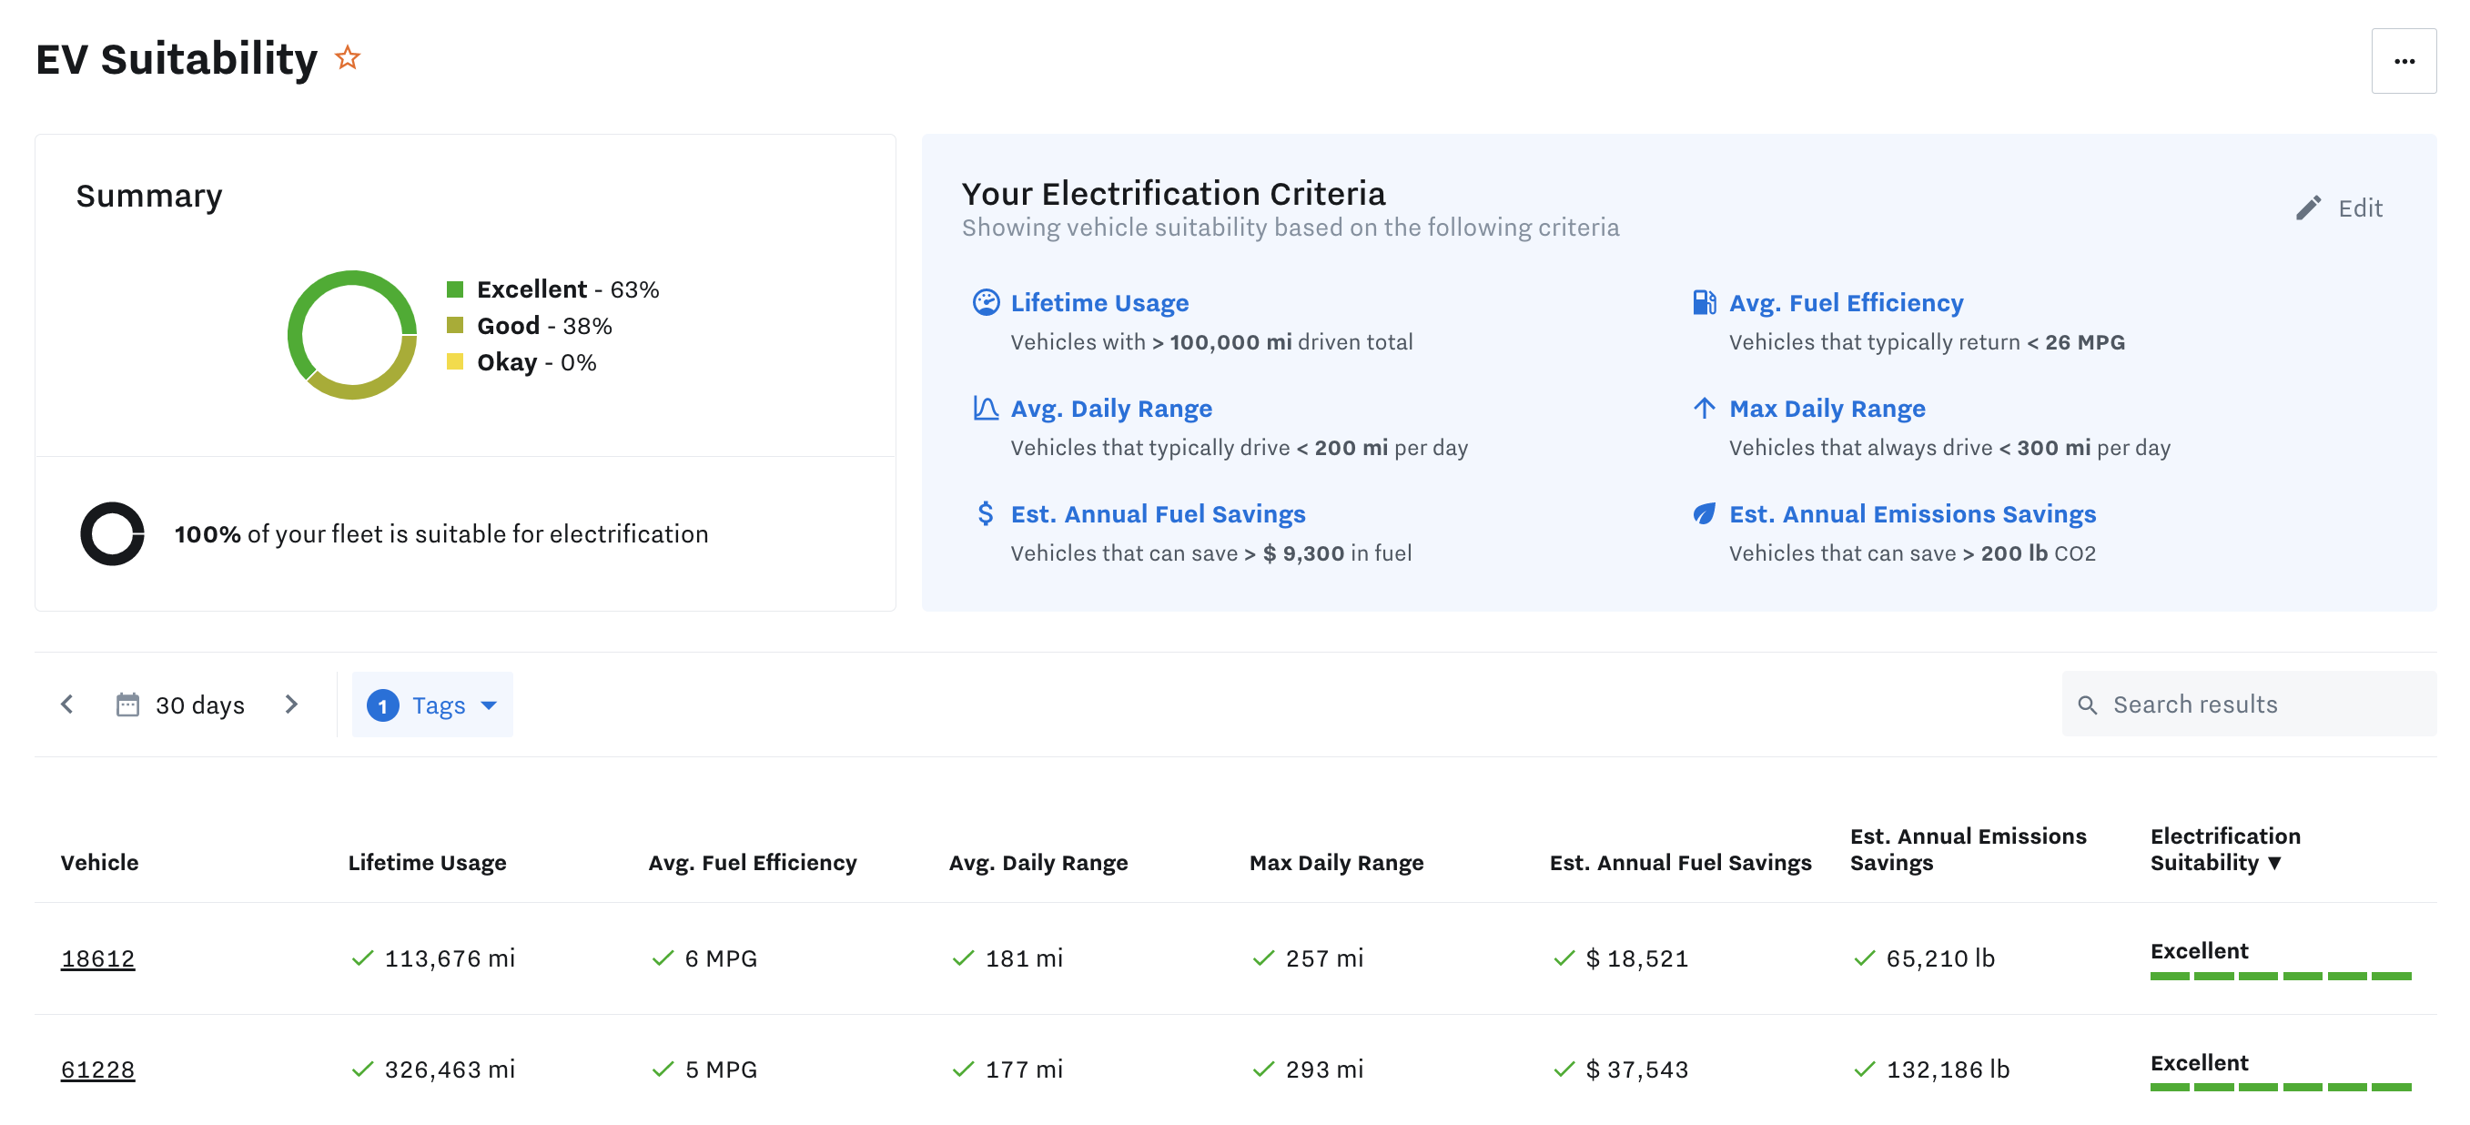Open the 30 days date range picker
The image size is (2470, 1125).
199,704
